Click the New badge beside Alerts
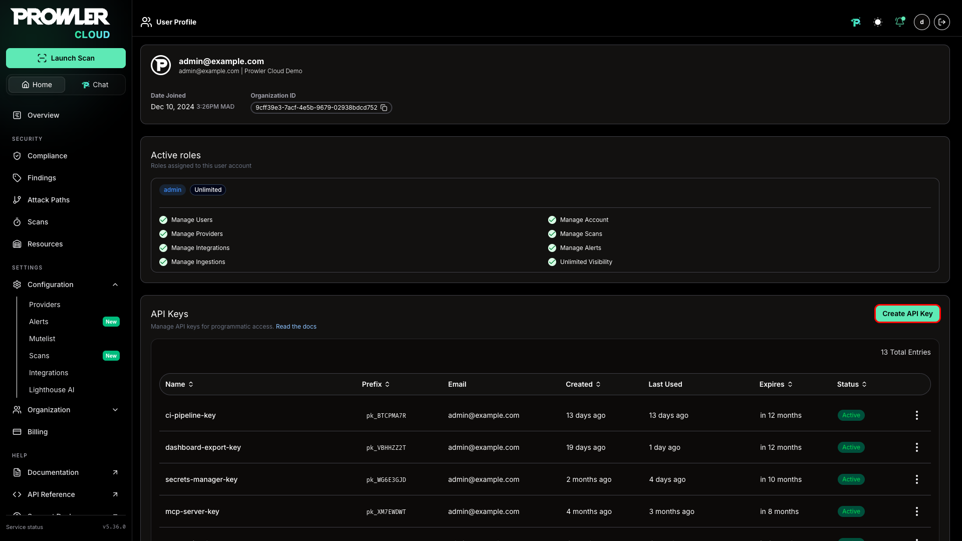Screen dimensions: 962x541 coord(111,322)
